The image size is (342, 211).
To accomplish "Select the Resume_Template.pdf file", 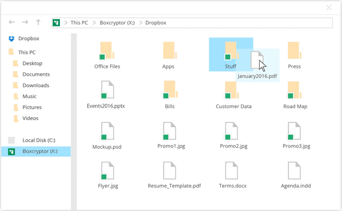I will point(169,171).
